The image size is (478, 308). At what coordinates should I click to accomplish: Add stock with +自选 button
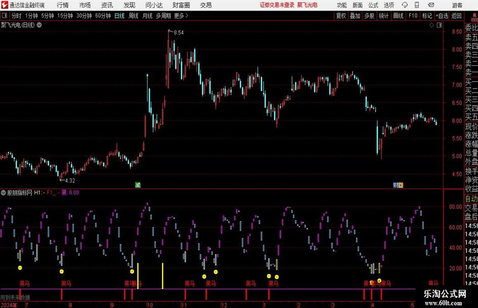pyautogui.click(x=442, y=16)
